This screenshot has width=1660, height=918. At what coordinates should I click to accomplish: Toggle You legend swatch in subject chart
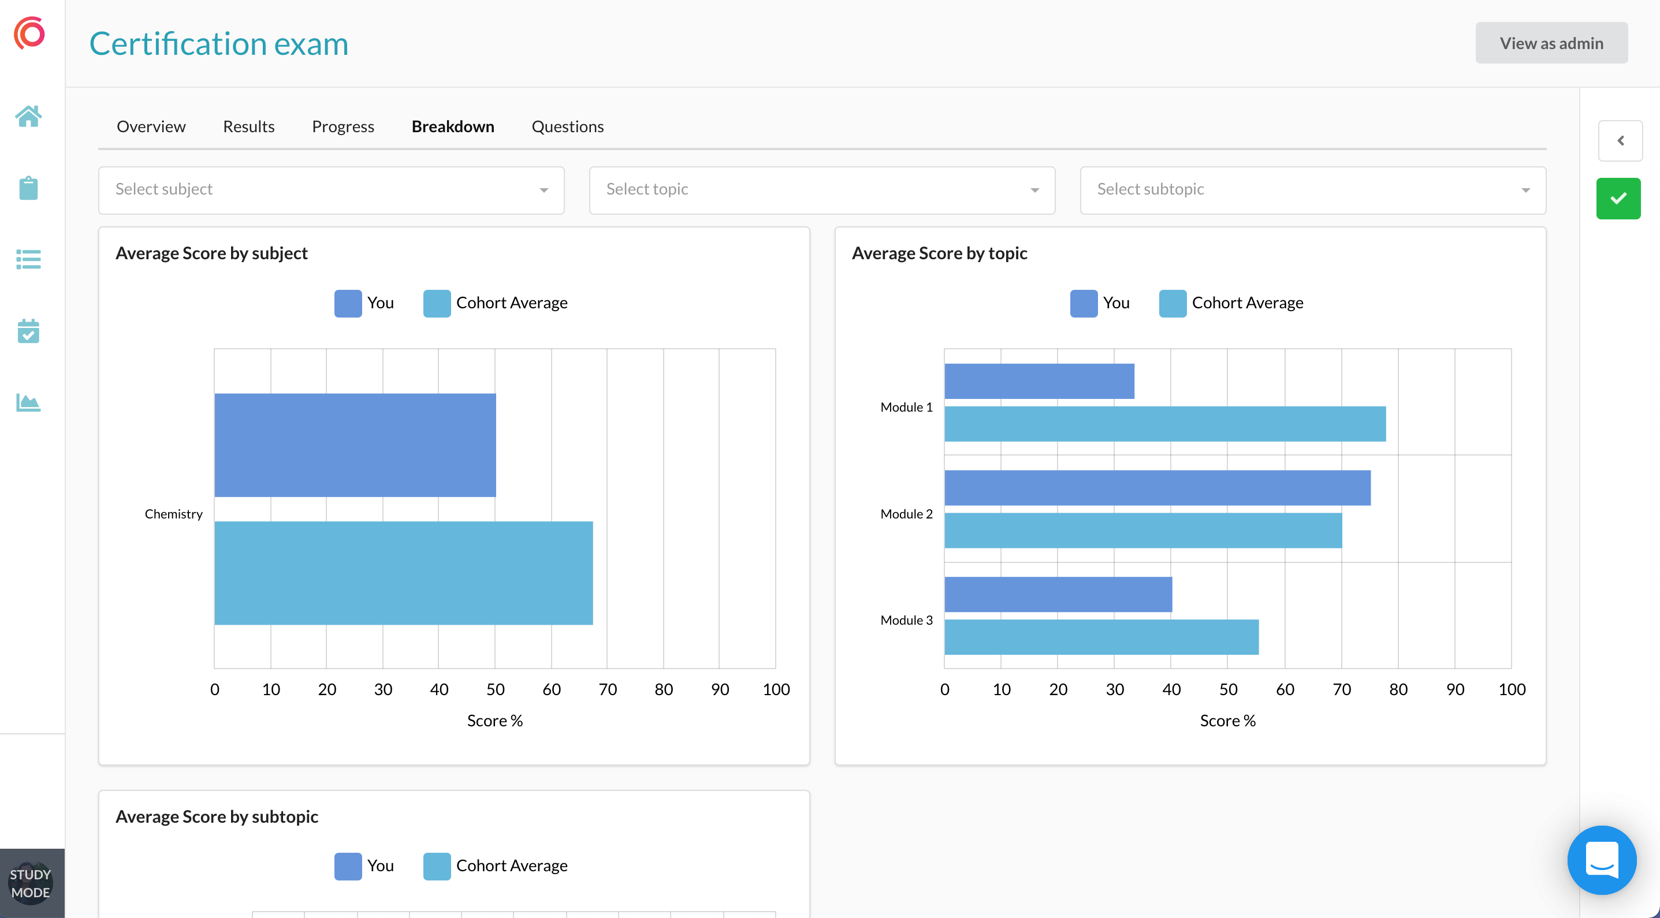coord(348,304)
